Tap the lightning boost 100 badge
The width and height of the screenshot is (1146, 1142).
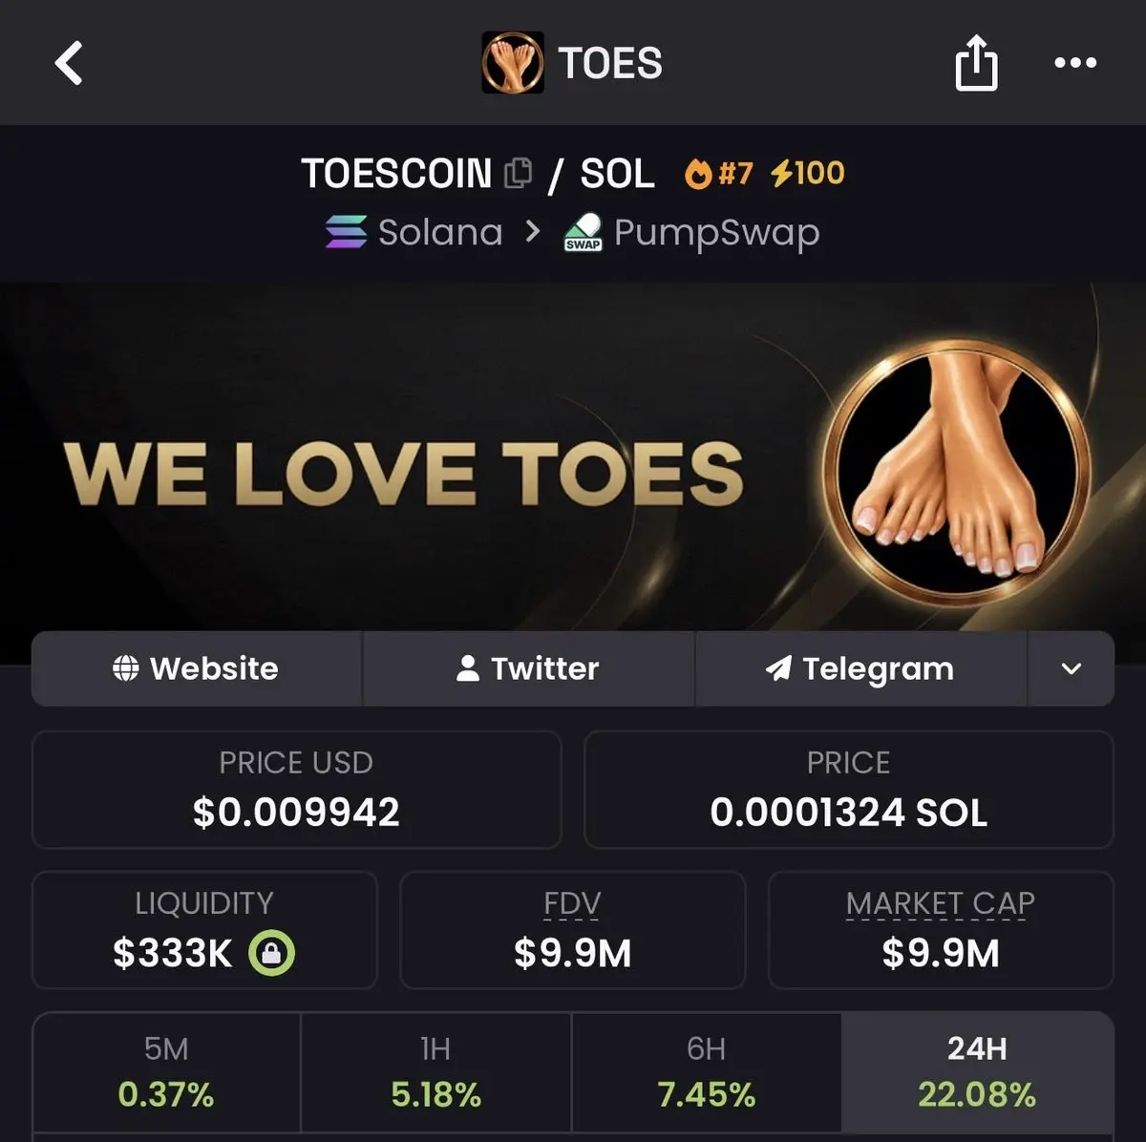pyautogui.click(x=807, y=173)
